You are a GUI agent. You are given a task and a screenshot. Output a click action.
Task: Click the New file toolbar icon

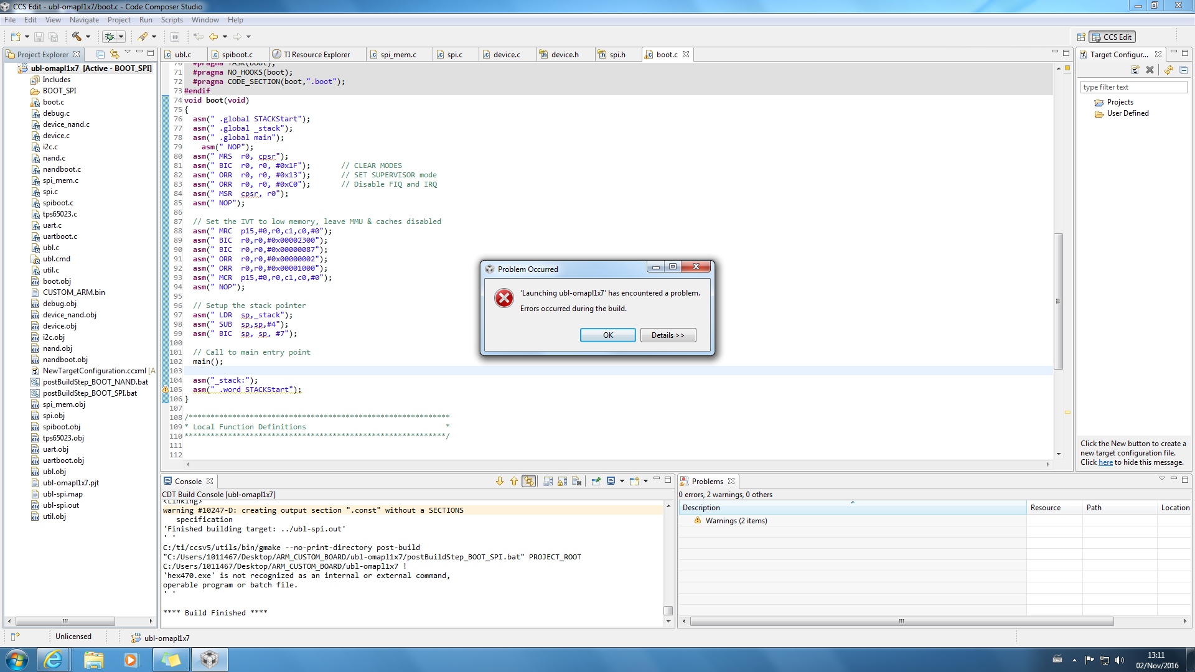(x=16, y=37)
